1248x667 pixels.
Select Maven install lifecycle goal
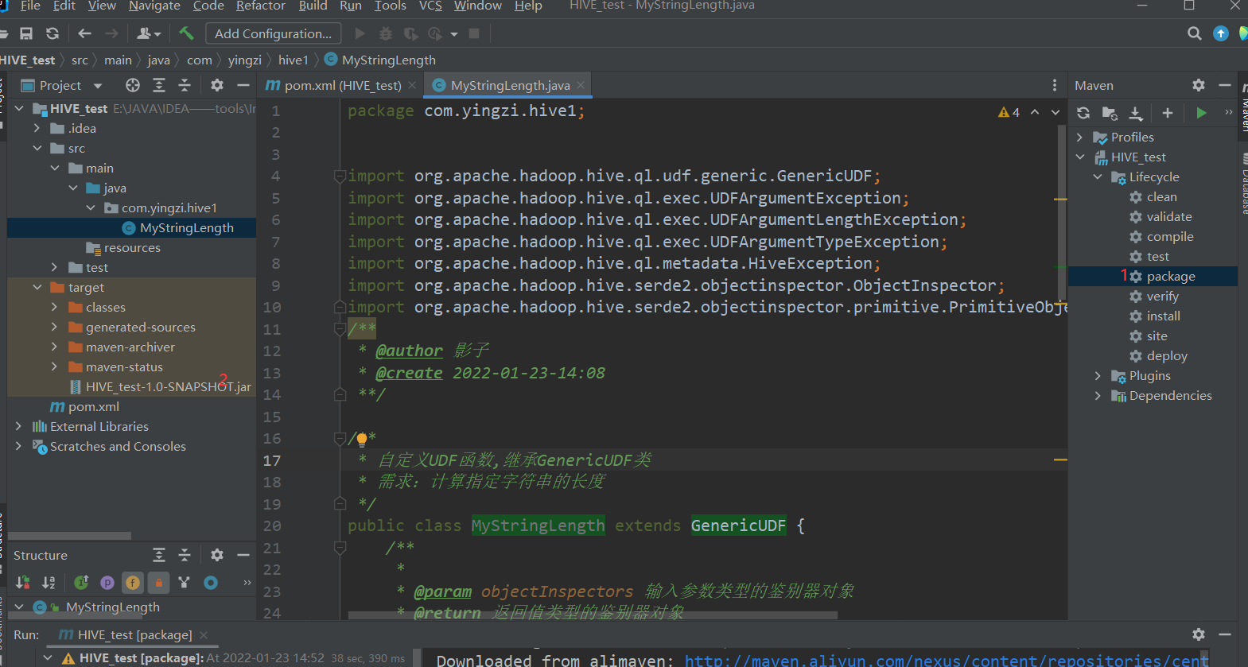coord(1163,316)
